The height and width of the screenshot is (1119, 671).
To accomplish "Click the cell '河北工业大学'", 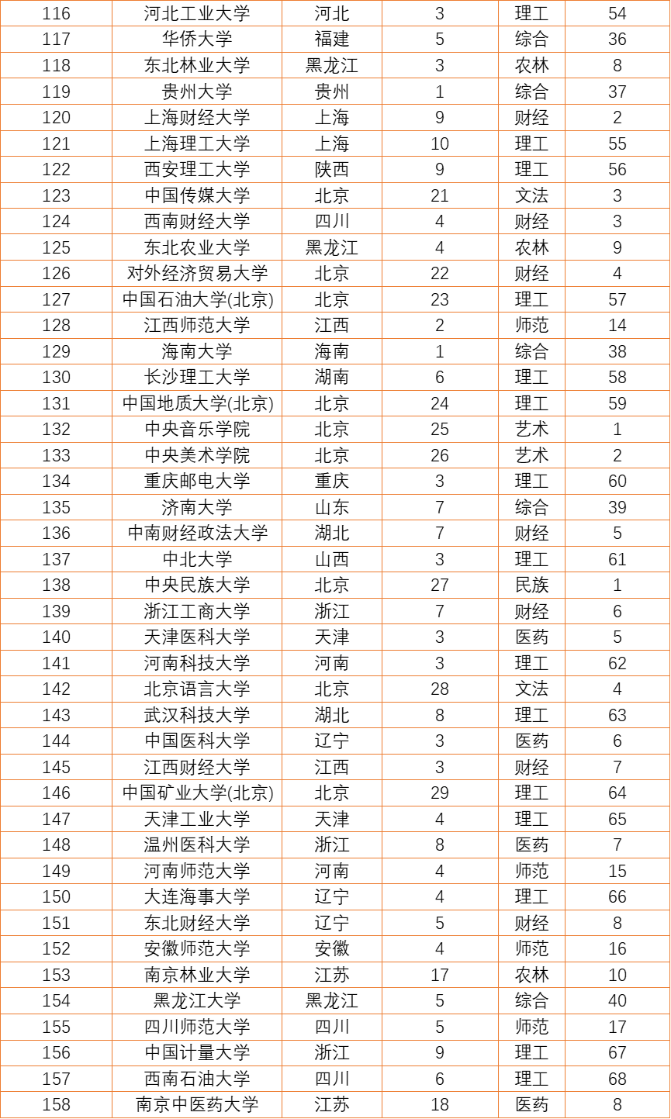I will coord(197,13).
